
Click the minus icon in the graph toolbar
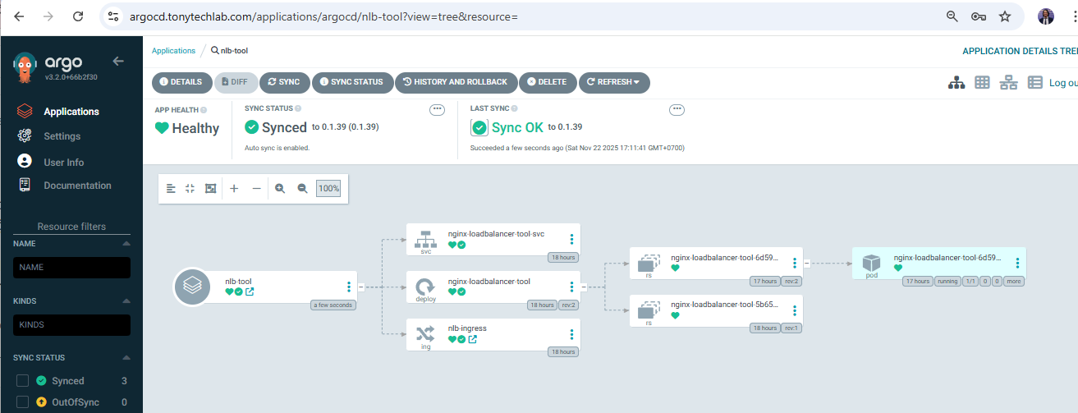pos(256,188)
